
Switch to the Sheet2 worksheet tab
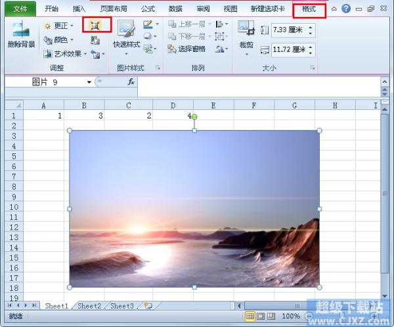[89, 306]
